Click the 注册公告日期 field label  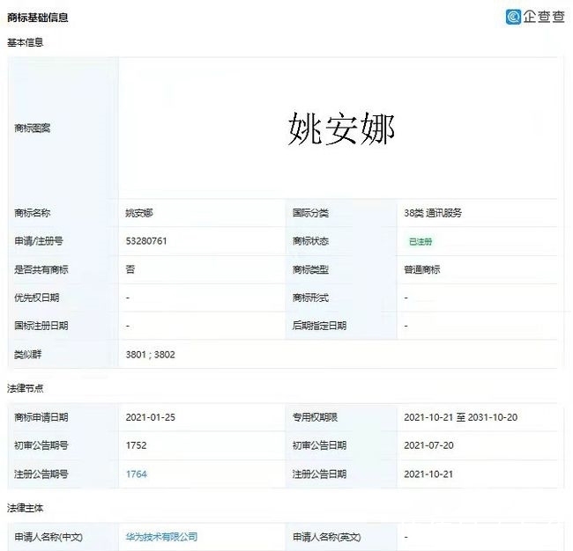319,474
